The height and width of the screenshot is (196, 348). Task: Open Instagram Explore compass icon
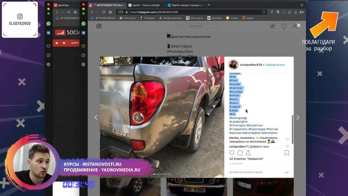(x=272, y=26)
